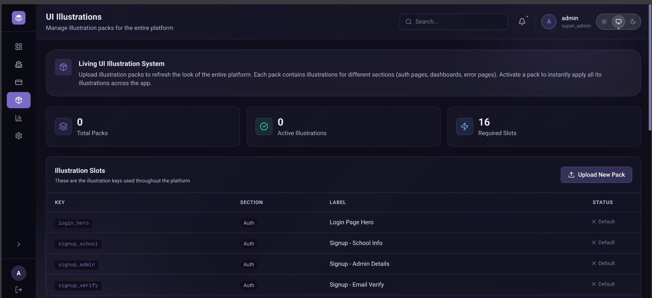Image resolution: width=652 pixels, height=298 pixels.
Task: Click the Living UI Illustration System cube icon
Action: (x=63, y=67)
